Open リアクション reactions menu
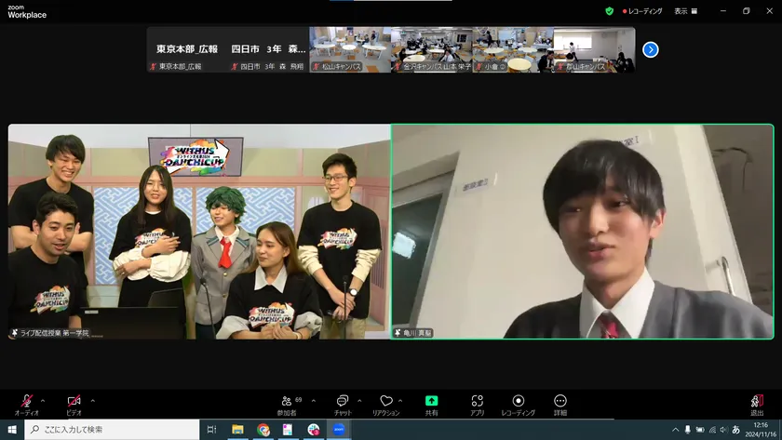The width and height of the screenshot is (782, 440). pos(386,402)
